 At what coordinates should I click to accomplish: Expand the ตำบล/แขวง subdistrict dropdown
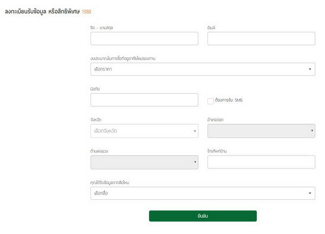coord(144,162)
